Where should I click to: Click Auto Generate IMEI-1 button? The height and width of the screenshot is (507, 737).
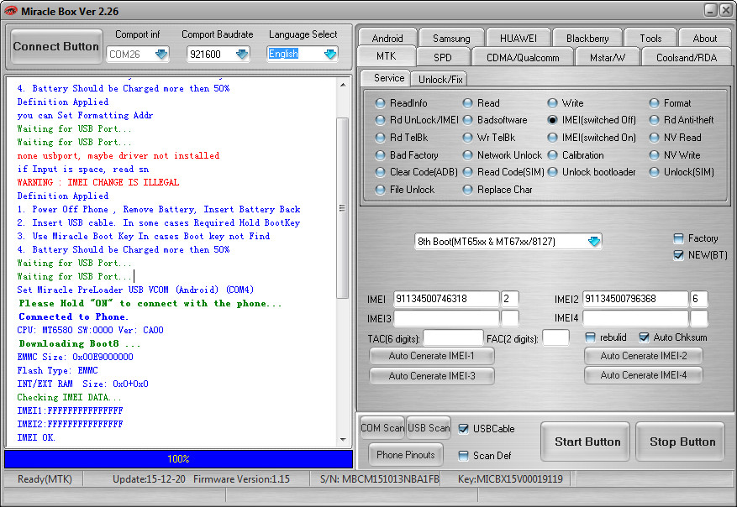coord(431,356)
